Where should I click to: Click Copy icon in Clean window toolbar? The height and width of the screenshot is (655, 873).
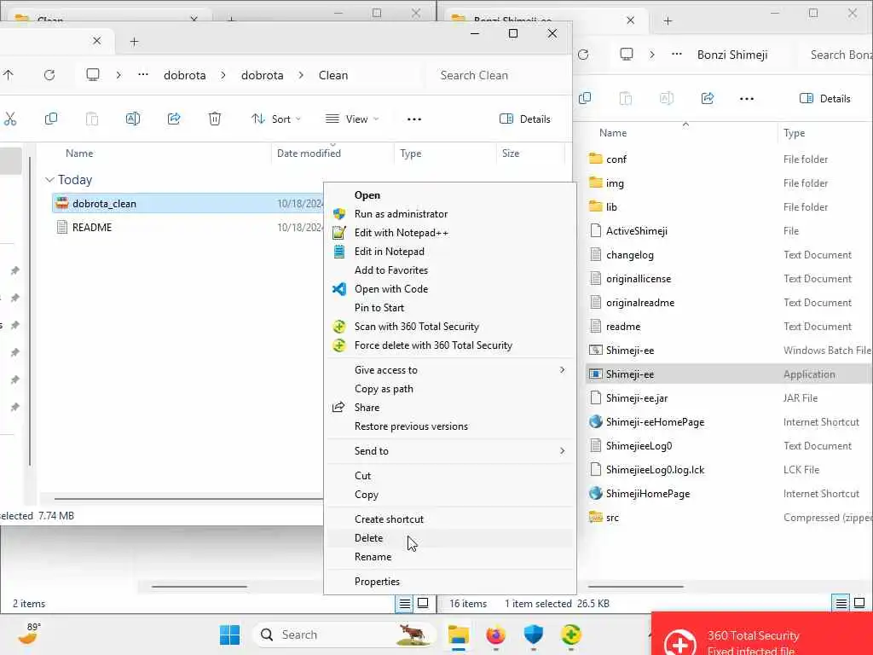tap(50, 119)
